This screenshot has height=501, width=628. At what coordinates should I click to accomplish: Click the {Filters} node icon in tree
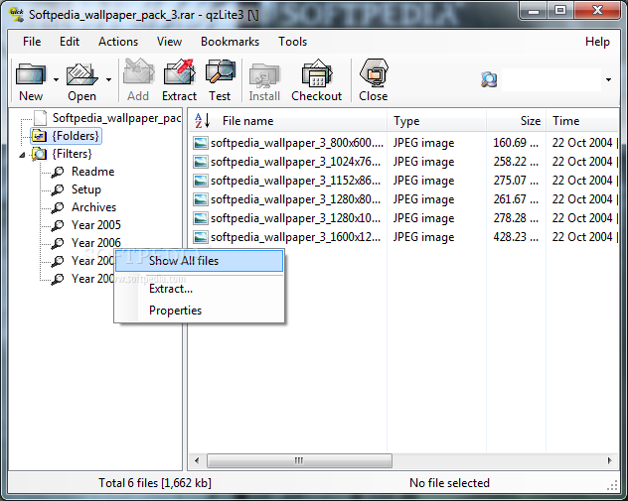pyautogui.click(x=39, y=154)
